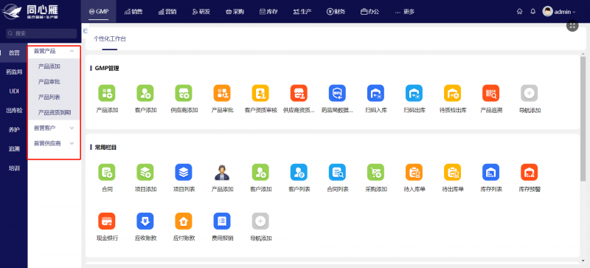Open the 费用报销 expense reimbursement icon
The height and width of the screenshot is (268, 590).
point(222,221)
